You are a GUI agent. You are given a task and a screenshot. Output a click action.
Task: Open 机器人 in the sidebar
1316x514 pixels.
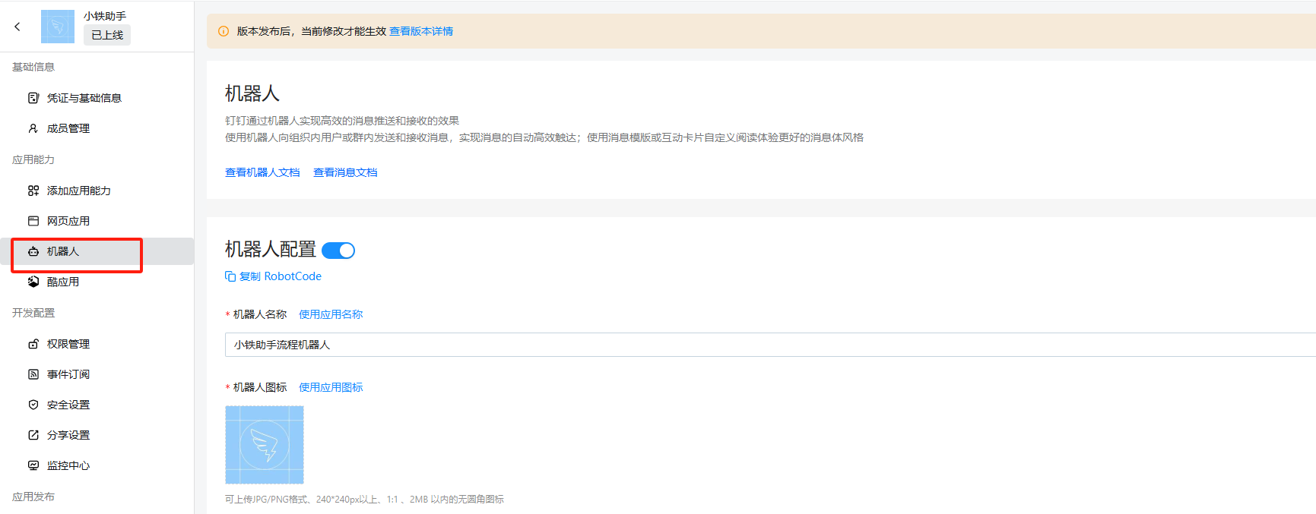pyautogui.click(x=63, y=251)
